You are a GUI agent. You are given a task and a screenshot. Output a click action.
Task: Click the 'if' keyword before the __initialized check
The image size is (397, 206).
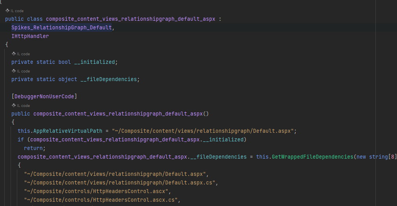tap(21, 139)
